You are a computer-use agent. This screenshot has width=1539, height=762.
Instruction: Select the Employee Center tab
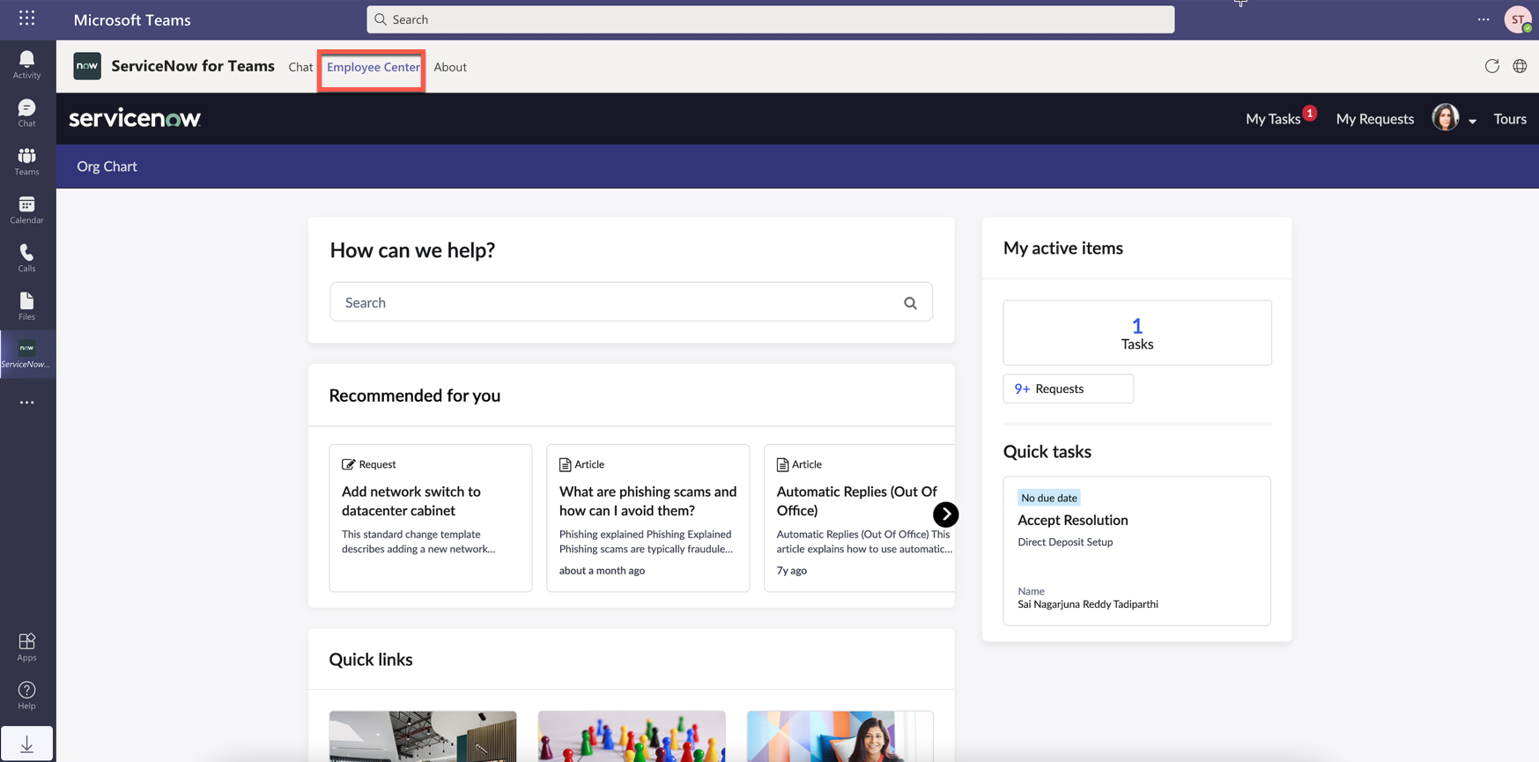pyautogui.click(x=374, y=67)
